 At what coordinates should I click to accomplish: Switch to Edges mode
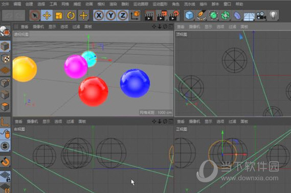[x=5, y=95]
